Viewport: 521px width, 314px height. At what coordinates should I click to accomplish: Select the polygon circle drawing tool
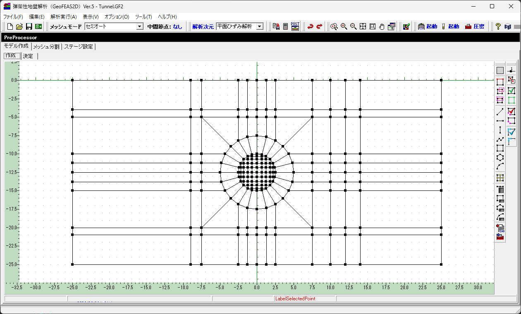tap(500, 157)
